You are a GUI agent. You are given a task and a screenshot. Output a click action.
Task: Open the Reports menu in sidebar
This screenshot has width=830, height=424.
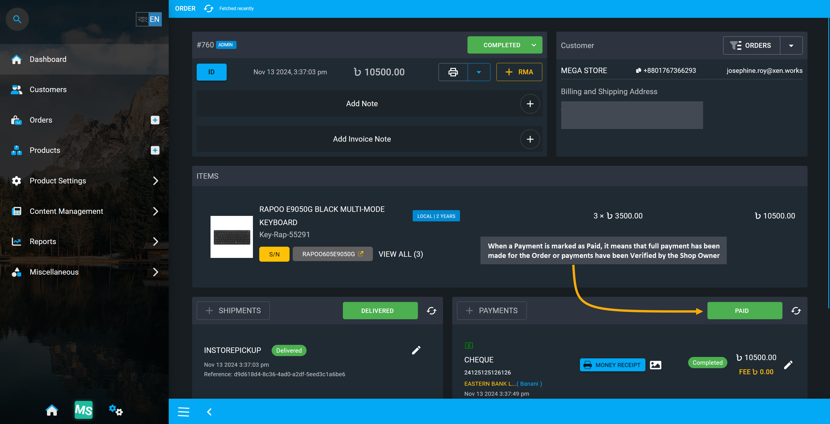tap(84, 241)
